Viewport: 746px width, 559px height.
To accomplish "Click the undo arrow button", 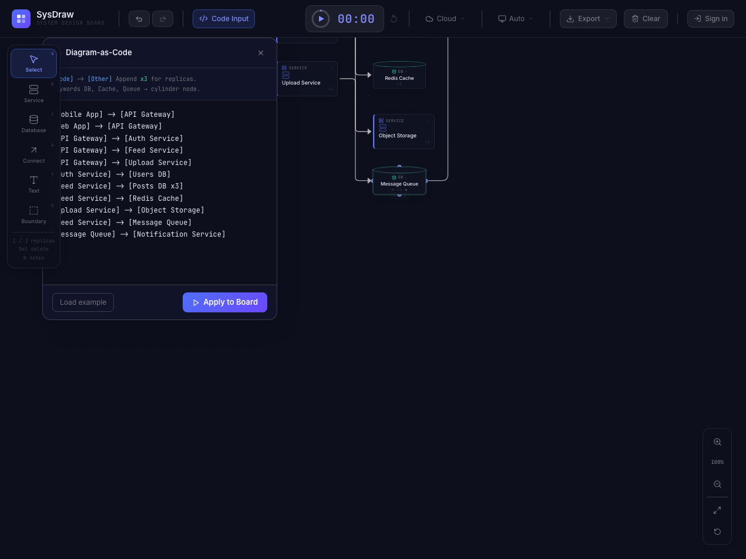I will (139, 19).
